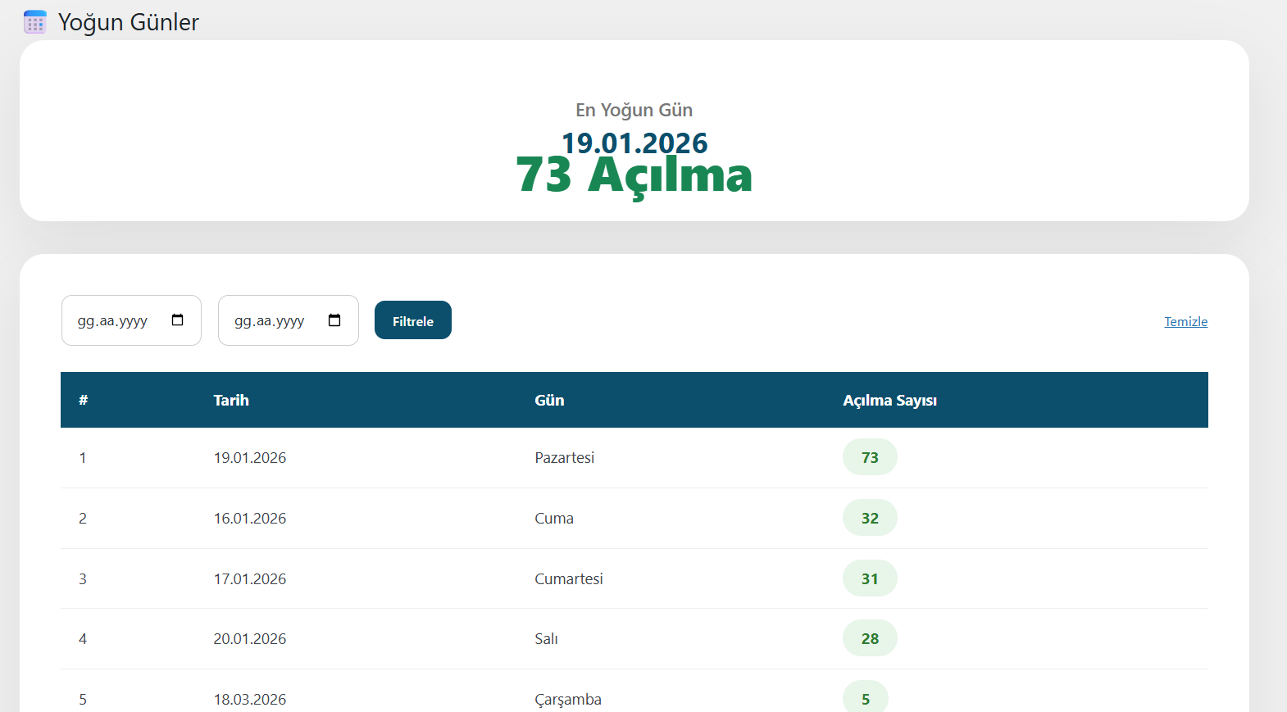Select date cell 18.03.2026

point(250,699)
